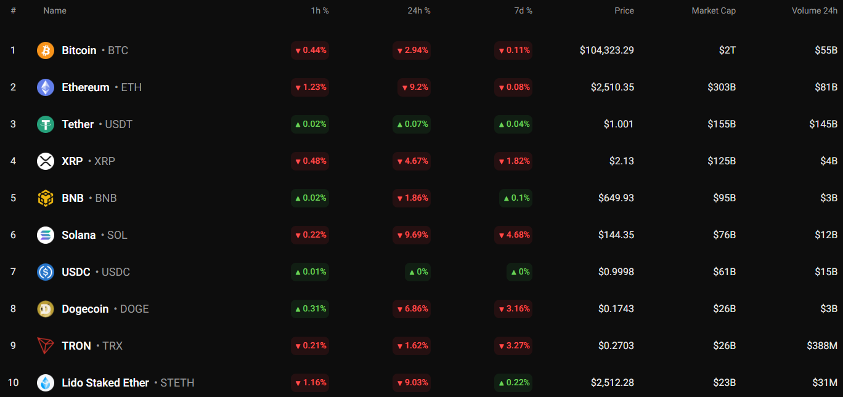Click the BNB logo icon
The image size is (843, 397).
[46, 198]
